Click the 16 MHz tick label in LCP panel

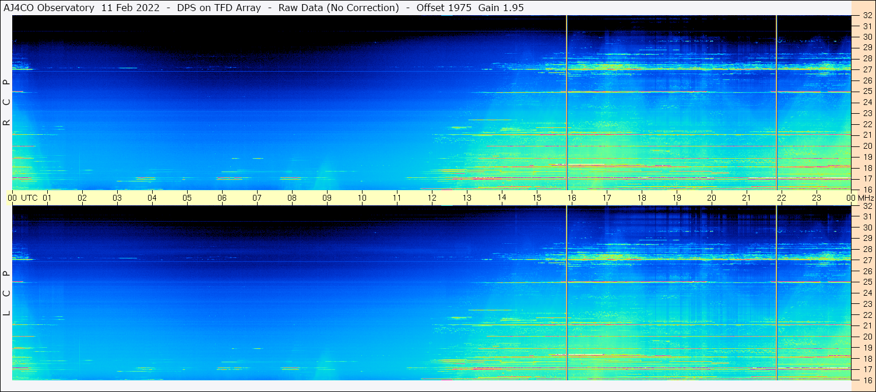point(867,380)
